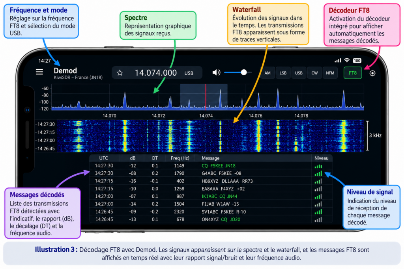Tap signal bars for G4ABC F5KEE -08 row
Image resolution: width=404 pixels, height=269 pixels.
tap(318, 174)
